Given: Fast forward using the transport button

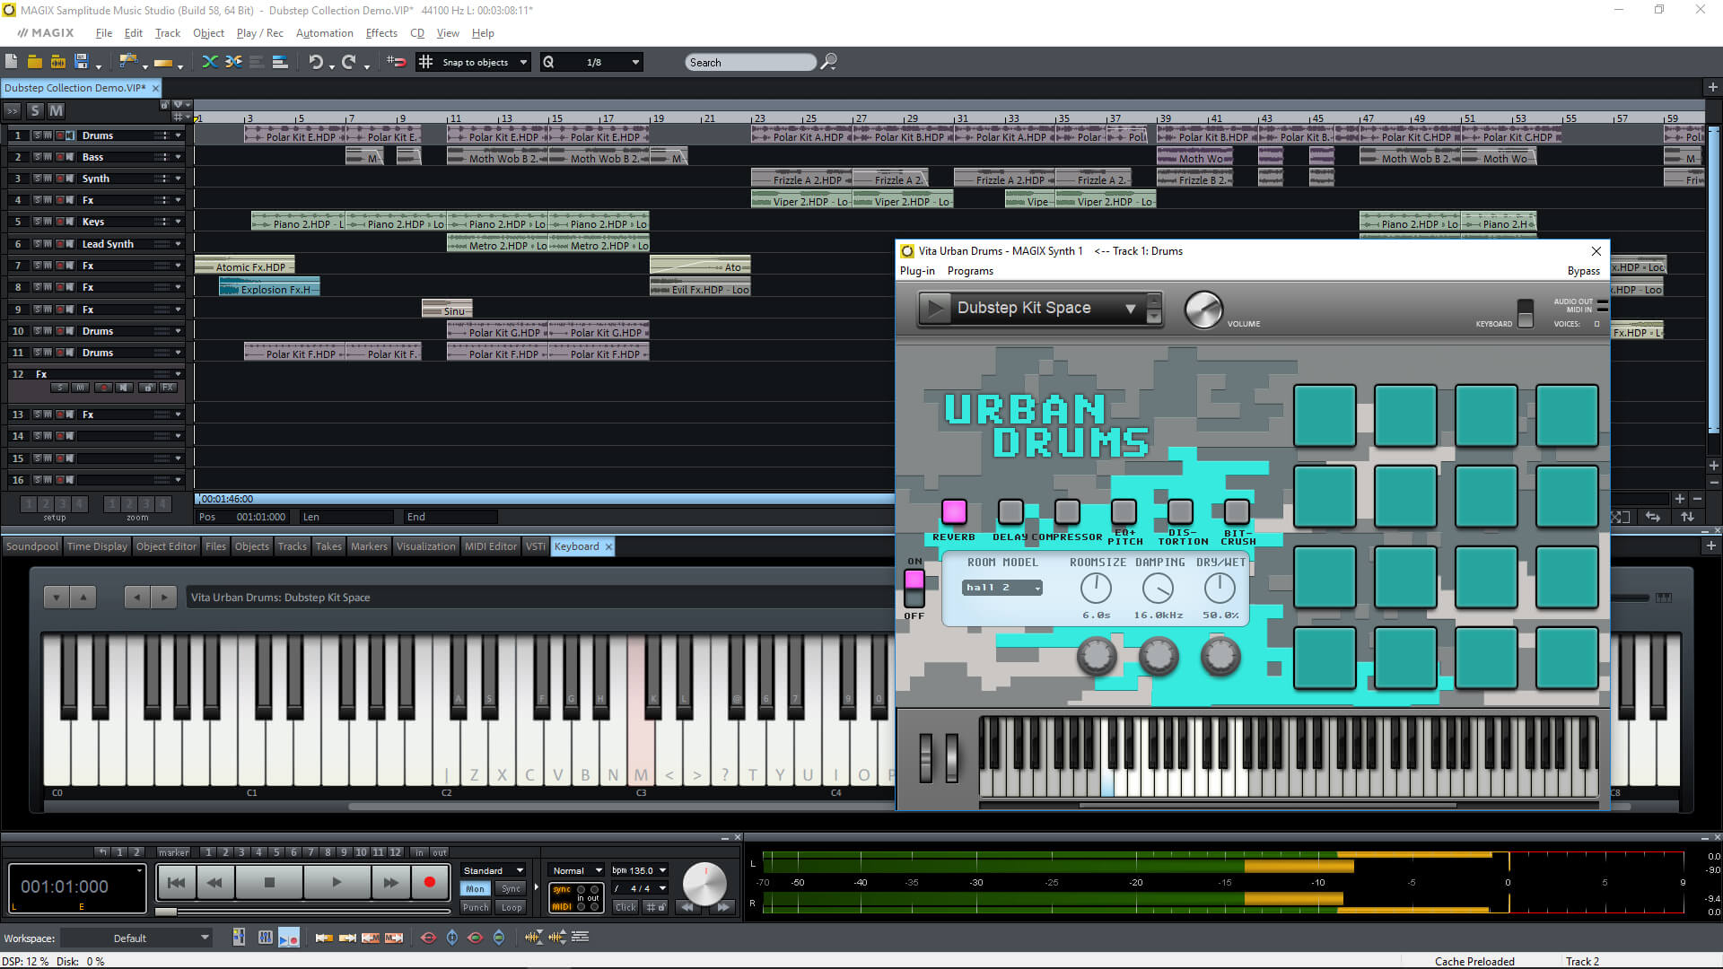Looking at the screenshot, I should click(390, 883).
